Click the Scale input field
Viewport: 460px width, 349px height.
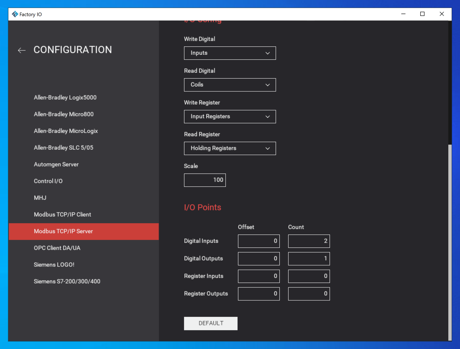coord(205,180)
